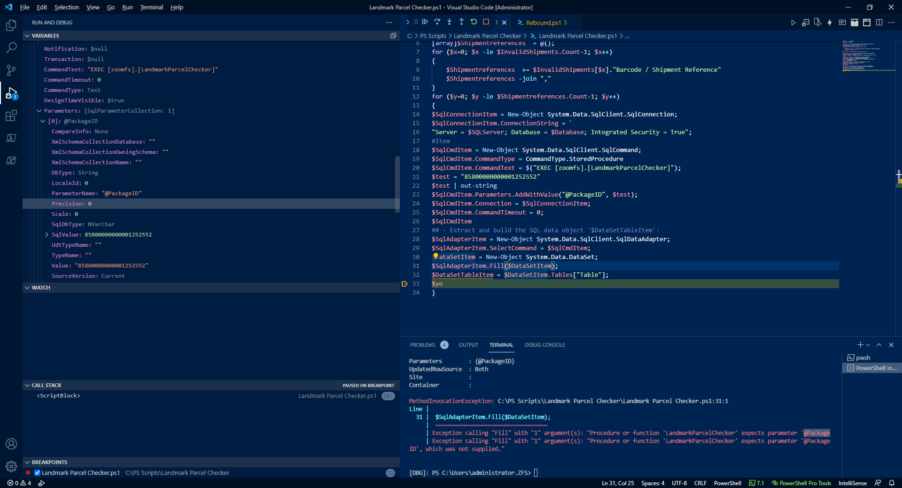Open the Selection menu
The height and width of the screenshot is (488, 902).
67,7
